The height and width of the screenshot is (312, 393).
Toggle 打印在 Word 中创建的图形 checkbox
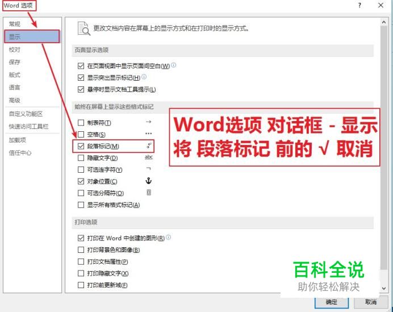[81, 238]
